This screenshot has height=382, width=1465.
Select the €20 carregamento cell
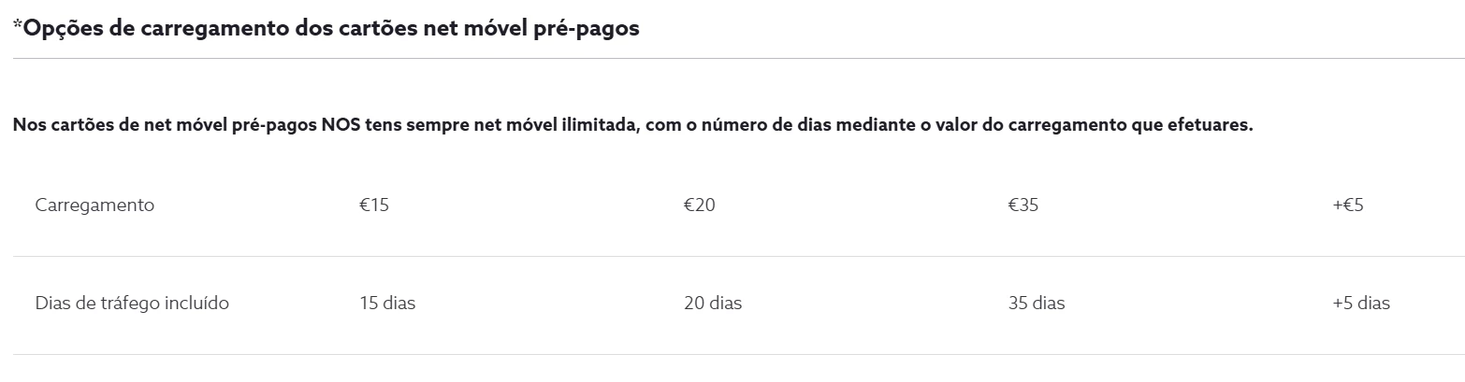click(699, 205)
